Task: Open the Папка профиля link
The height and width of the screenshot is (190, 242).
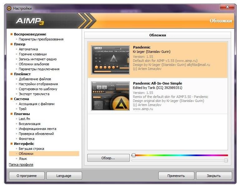Action: [x=21, y=165]
